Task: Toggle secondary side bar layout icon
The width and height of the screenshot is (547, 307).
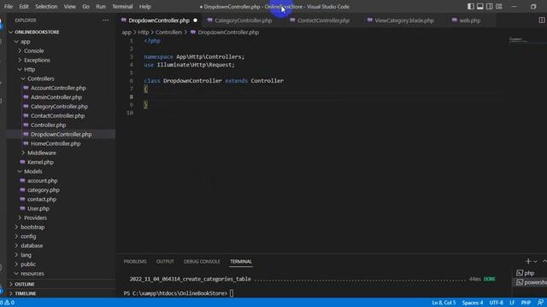Action: click(490, 6)
